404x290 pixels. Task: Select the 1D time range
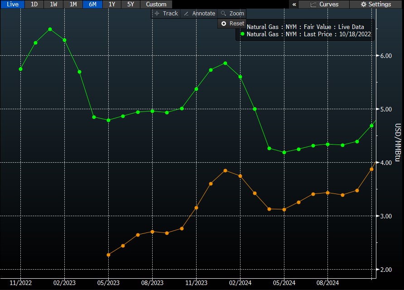click(x=34, y=4)
